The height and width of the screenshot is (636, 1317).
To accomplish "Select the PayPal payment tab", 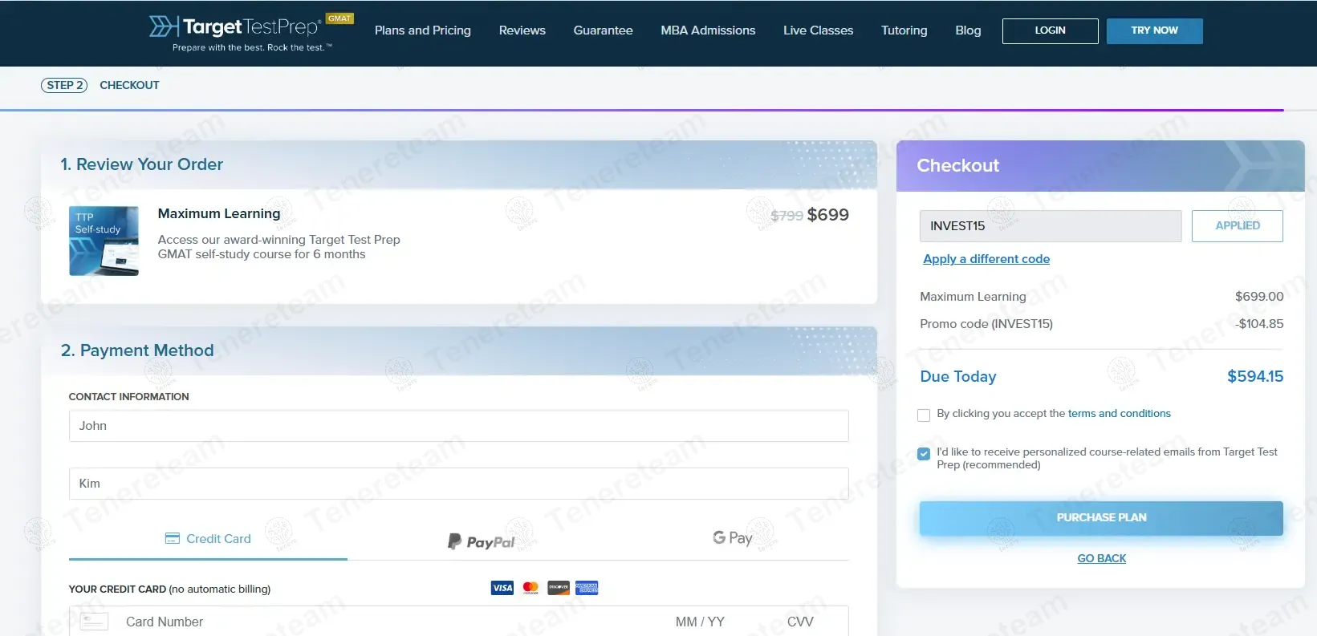I will [482, 541].
